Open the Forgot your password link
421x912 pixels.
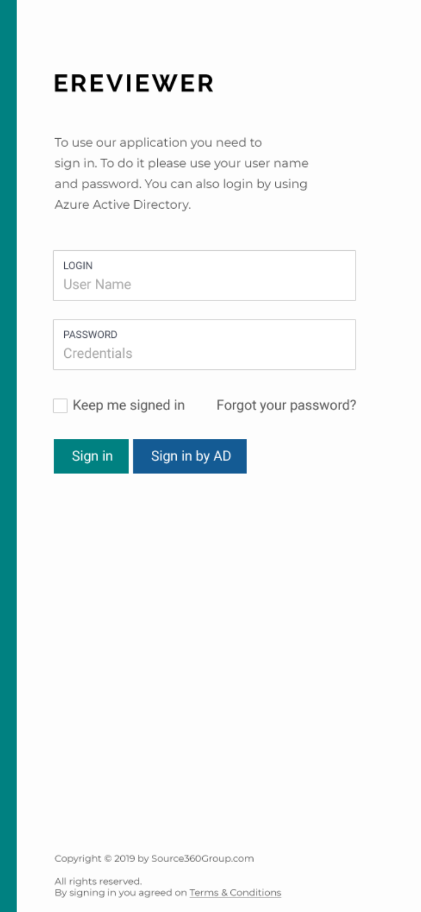point(286,406)
